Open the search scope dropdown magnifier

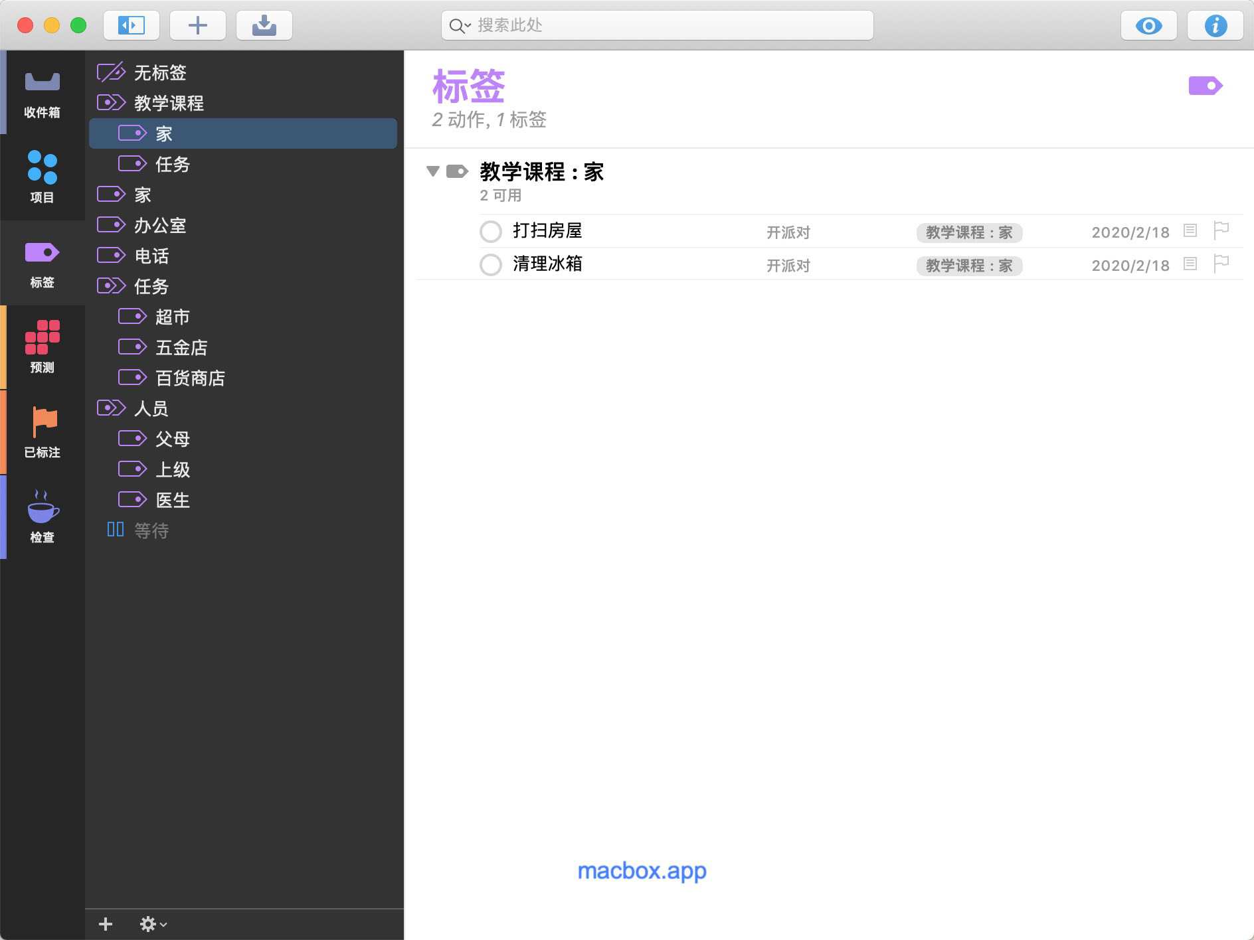(460, 26)
